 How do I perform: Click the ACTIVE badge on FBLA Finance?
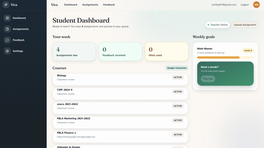pos(178,135)
